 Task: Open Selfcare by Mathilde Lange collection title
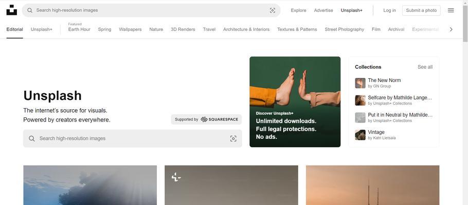click(x=400, y=97)
